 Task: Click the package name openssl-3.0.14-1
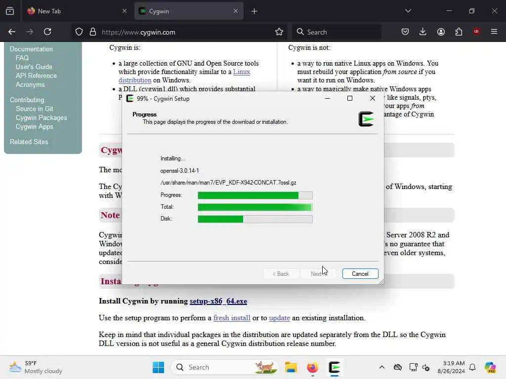[179, 170]
